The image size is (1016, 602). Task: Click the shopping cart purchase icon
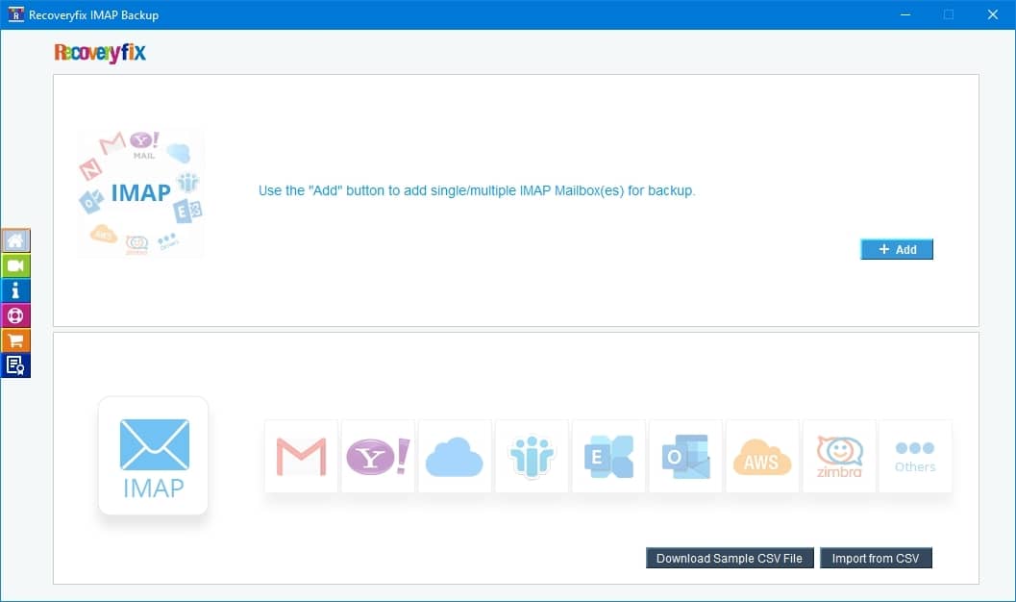coord(15,340)
